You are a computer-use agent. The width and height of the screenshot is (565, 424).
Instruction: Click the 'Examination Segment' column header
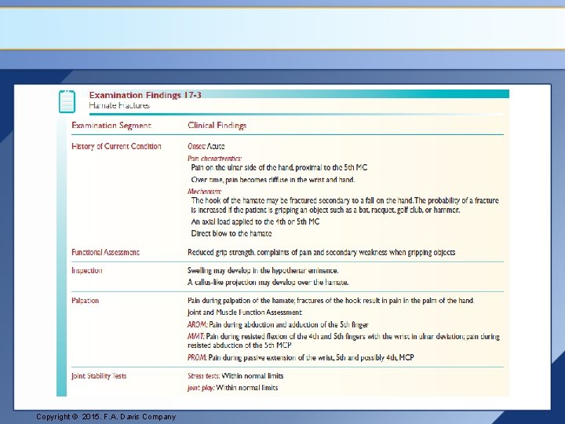pyautogui.click(x=111, y=125)
